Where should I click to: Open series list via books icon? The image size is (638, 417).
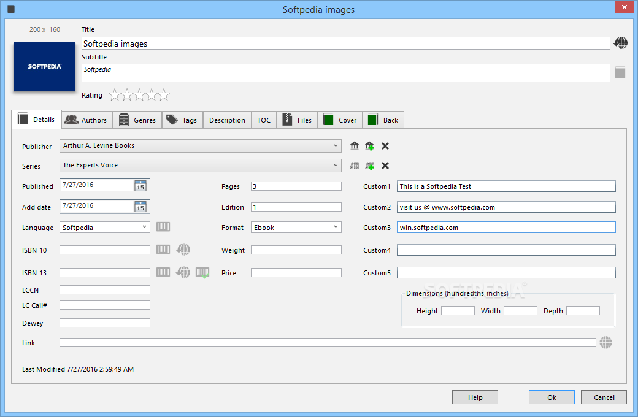coord(355,166)
